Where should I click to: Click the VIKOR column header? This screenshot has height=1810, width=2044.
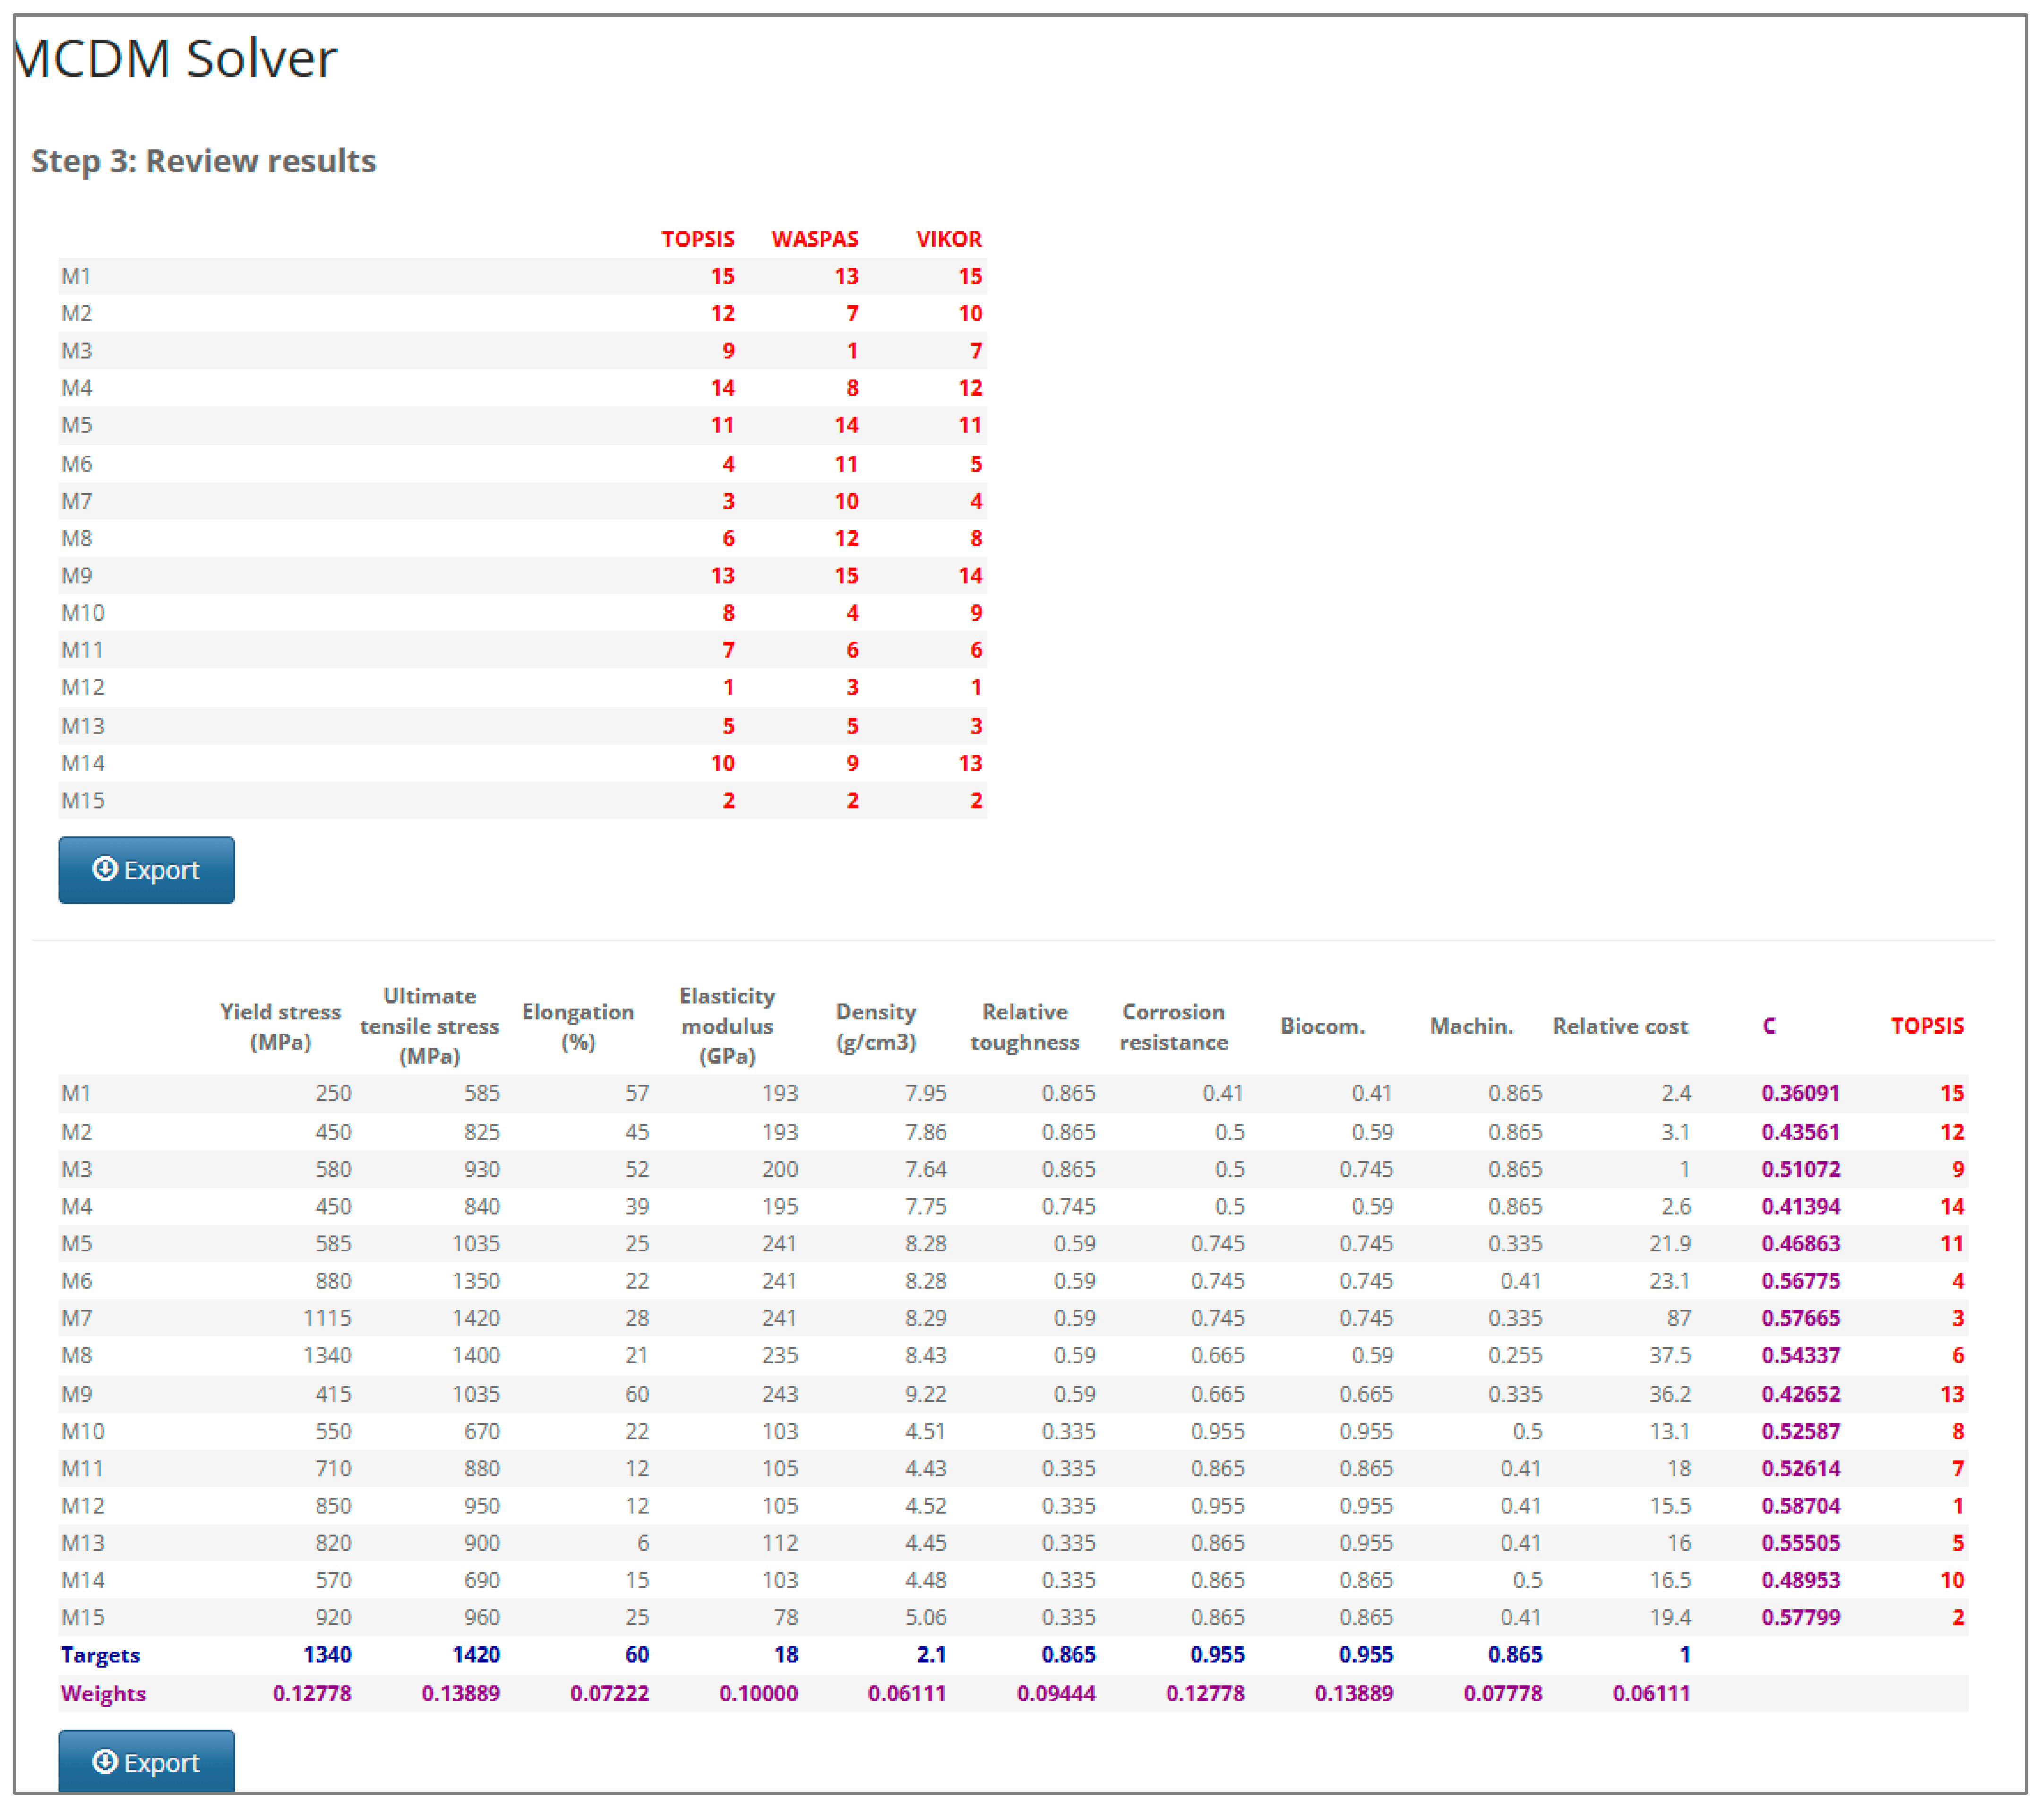[x=949, y=239]
